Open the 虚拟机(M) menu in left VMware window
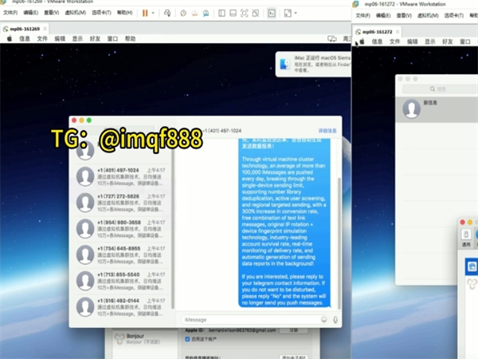This screenshot has width=478, height=359. (75, 13)
